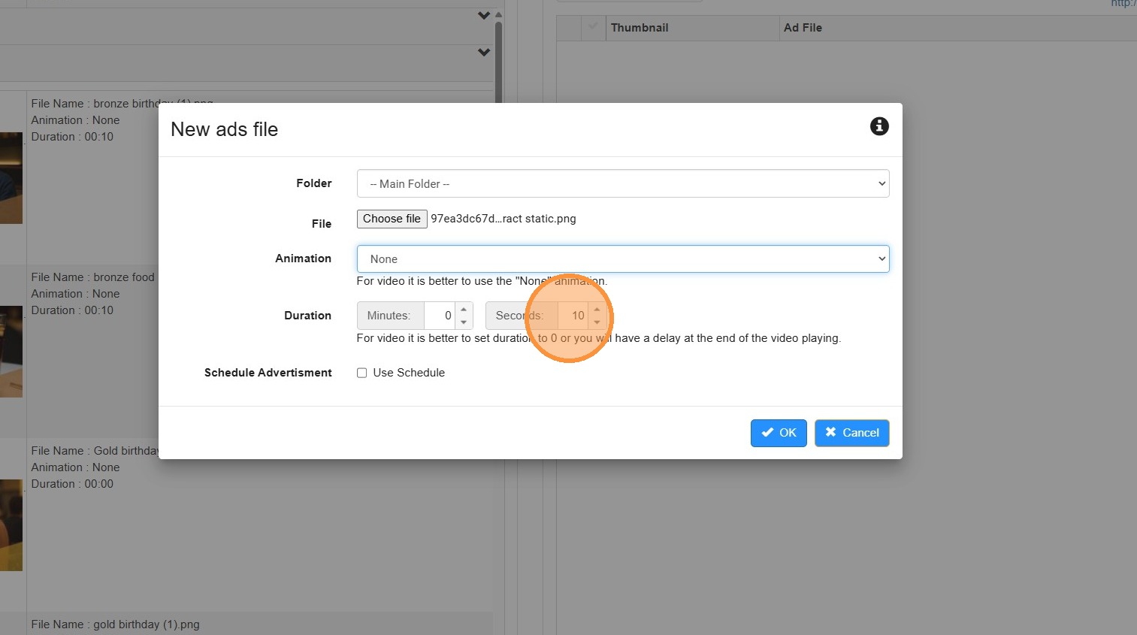Increase Seconds using up arrow

click(597, 310)
